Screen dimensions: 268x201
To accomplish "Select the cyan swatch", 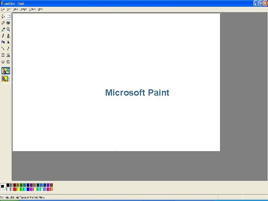I will [x=25, y=189].
